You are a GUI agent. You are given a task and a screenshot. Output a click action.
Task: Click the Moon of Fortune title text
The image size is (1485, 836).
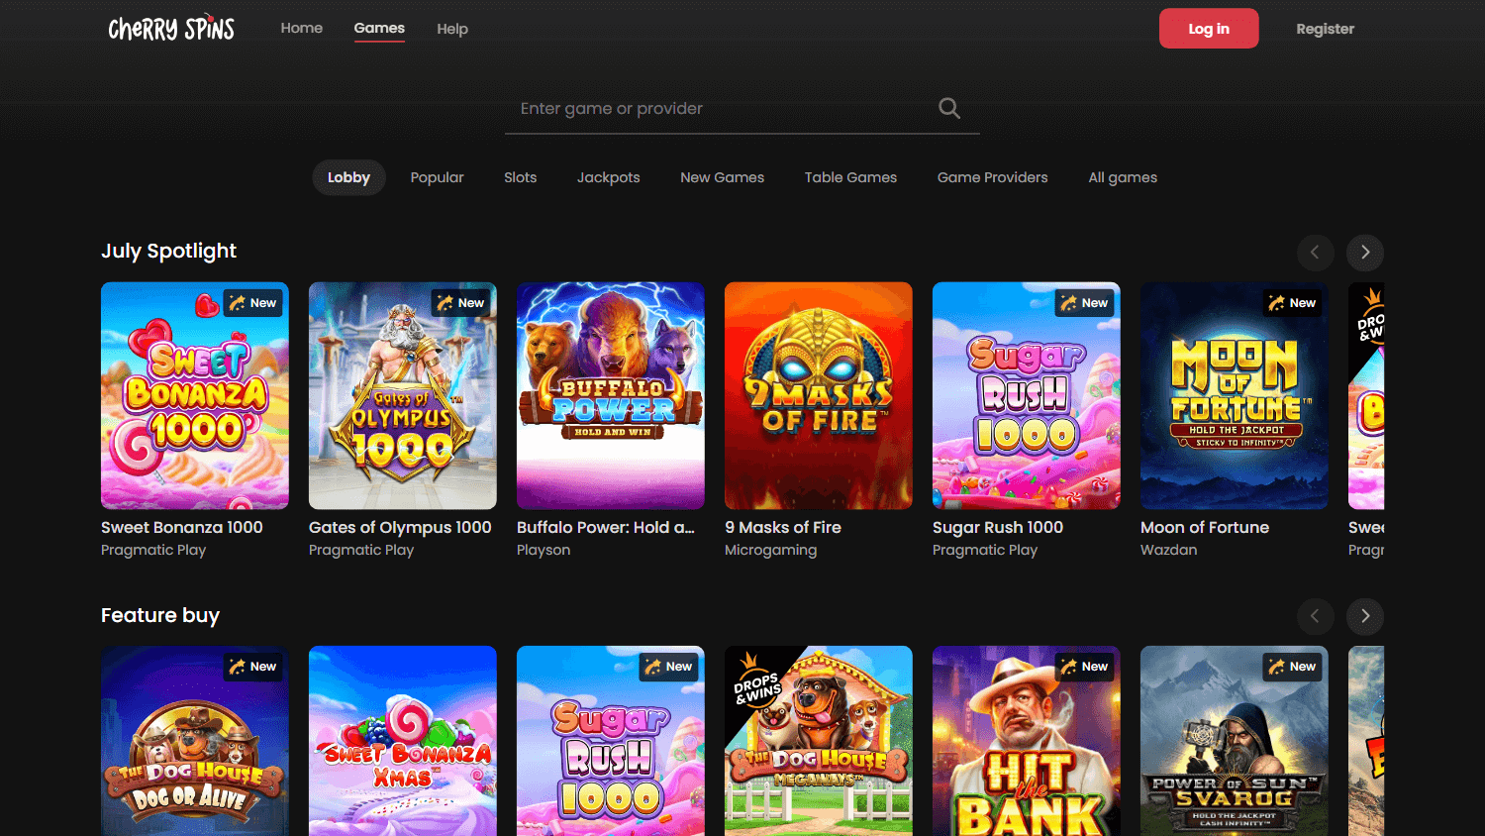(x=1205, y=528)
